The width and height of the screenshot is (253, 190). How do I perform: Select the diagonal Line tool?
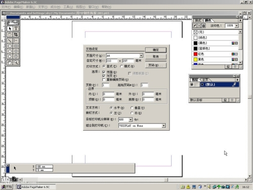point(10,41)
